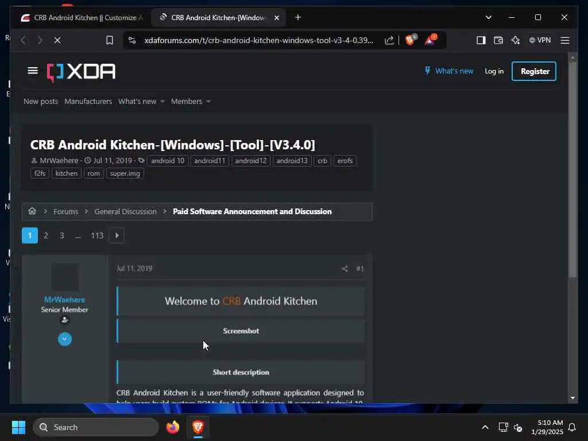Open the pagination ellipsis page jump
588x441 pixels.
click(x=78, y=235)
